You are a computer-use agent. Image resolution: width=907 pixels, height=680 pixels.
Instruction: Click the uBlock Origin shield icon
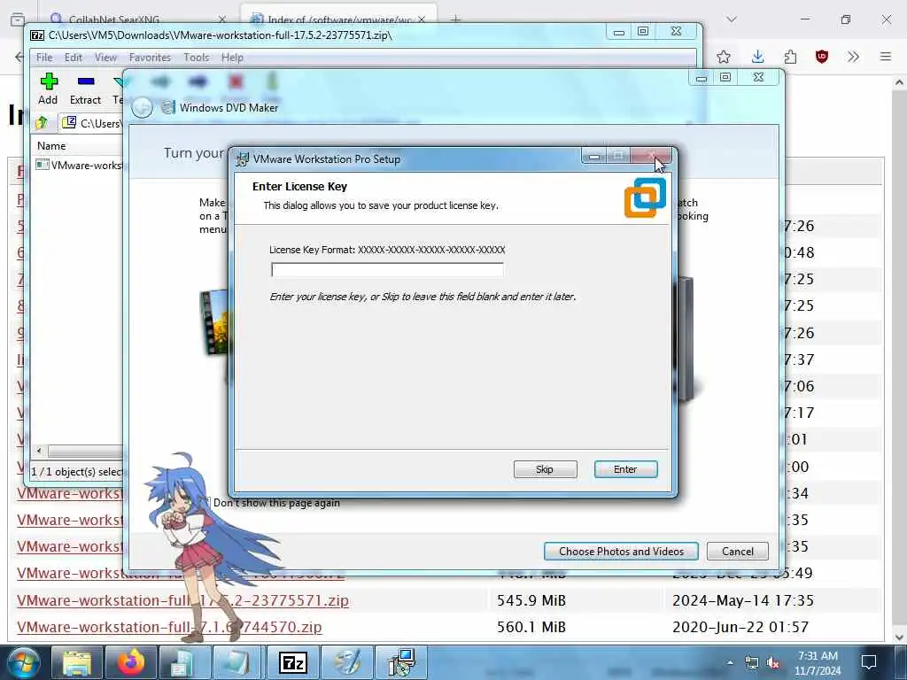(x=821, y=57)
